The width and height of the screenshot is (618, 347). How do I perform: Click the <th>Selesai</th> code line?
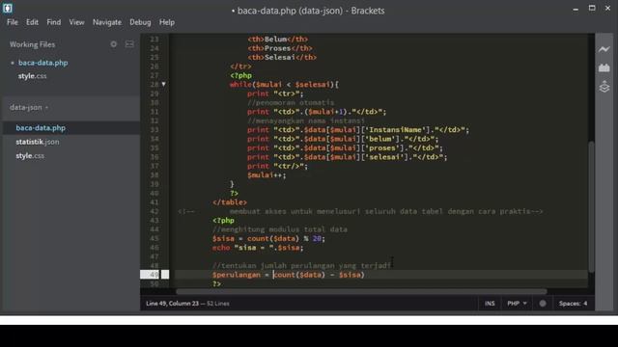tap(282, 58)
